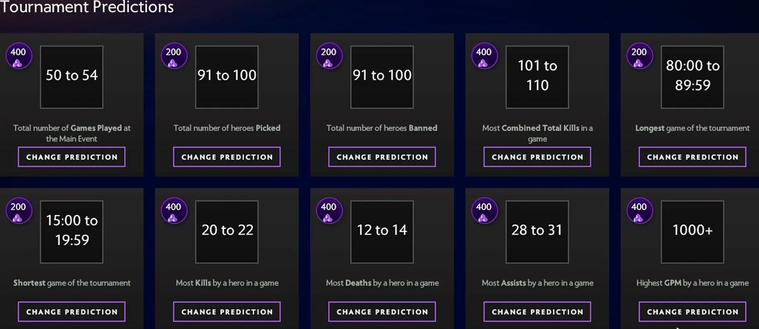Change prediction for Most Assists by a hero
The image size is (759, 329).
click(x=537, y=312)
